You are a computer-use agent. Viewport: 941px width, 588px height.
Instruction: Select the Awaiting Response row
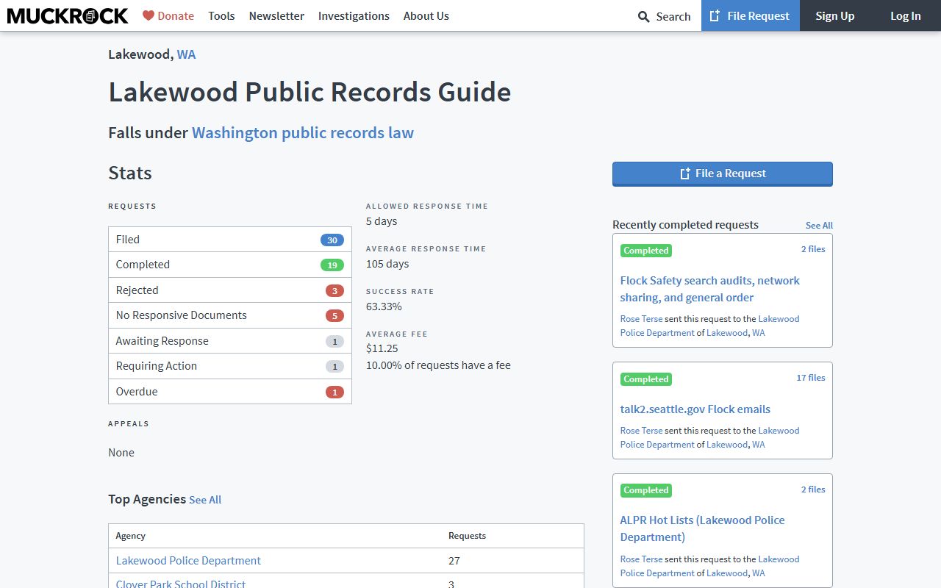pos(230,341)
